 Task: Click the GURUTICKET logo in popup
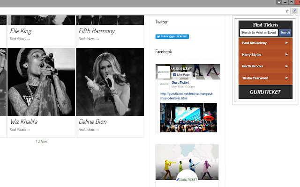265,92
